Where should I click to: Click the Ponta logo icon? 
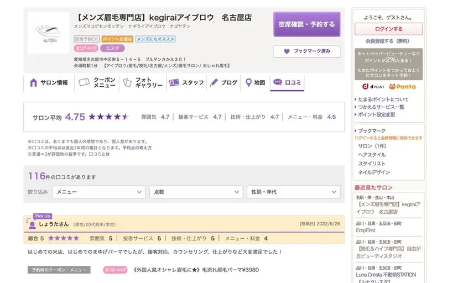pos(402,87)
